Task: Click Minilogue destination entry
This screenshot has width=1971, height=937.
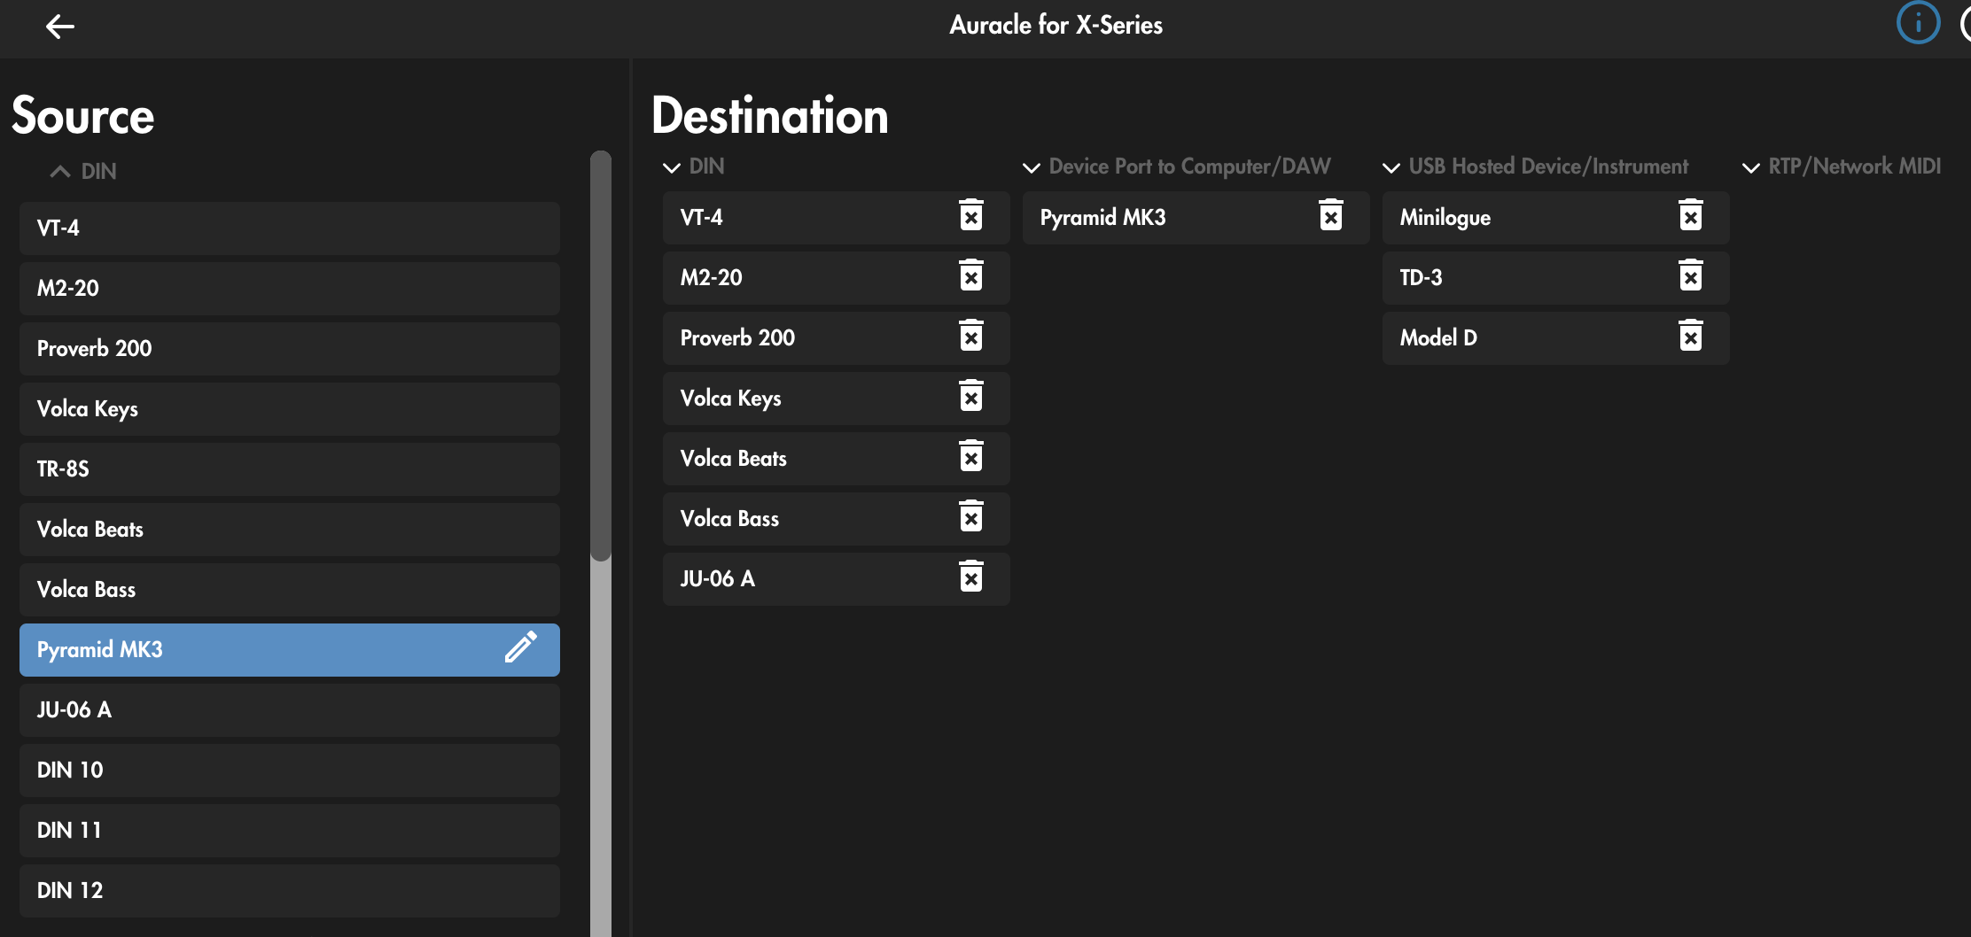Action: (x=1556, y=218)
